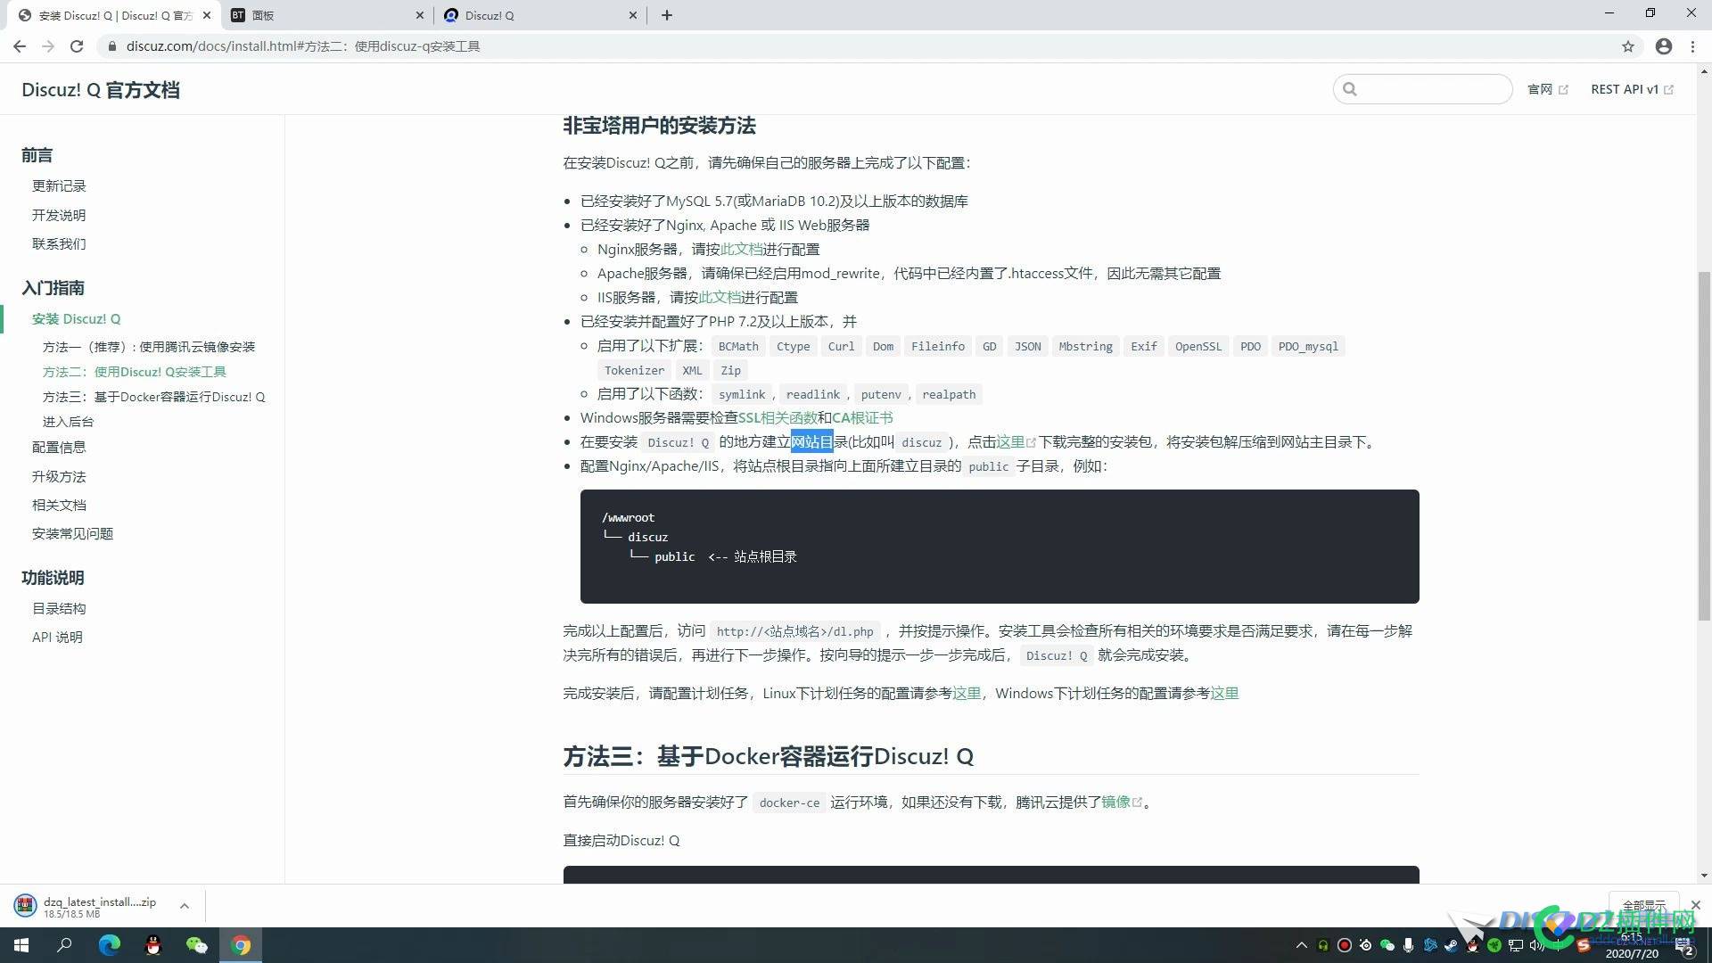Open 相关文档 in the sidebar
This screenshot has height=963, width=1712.
click(59, 505)
